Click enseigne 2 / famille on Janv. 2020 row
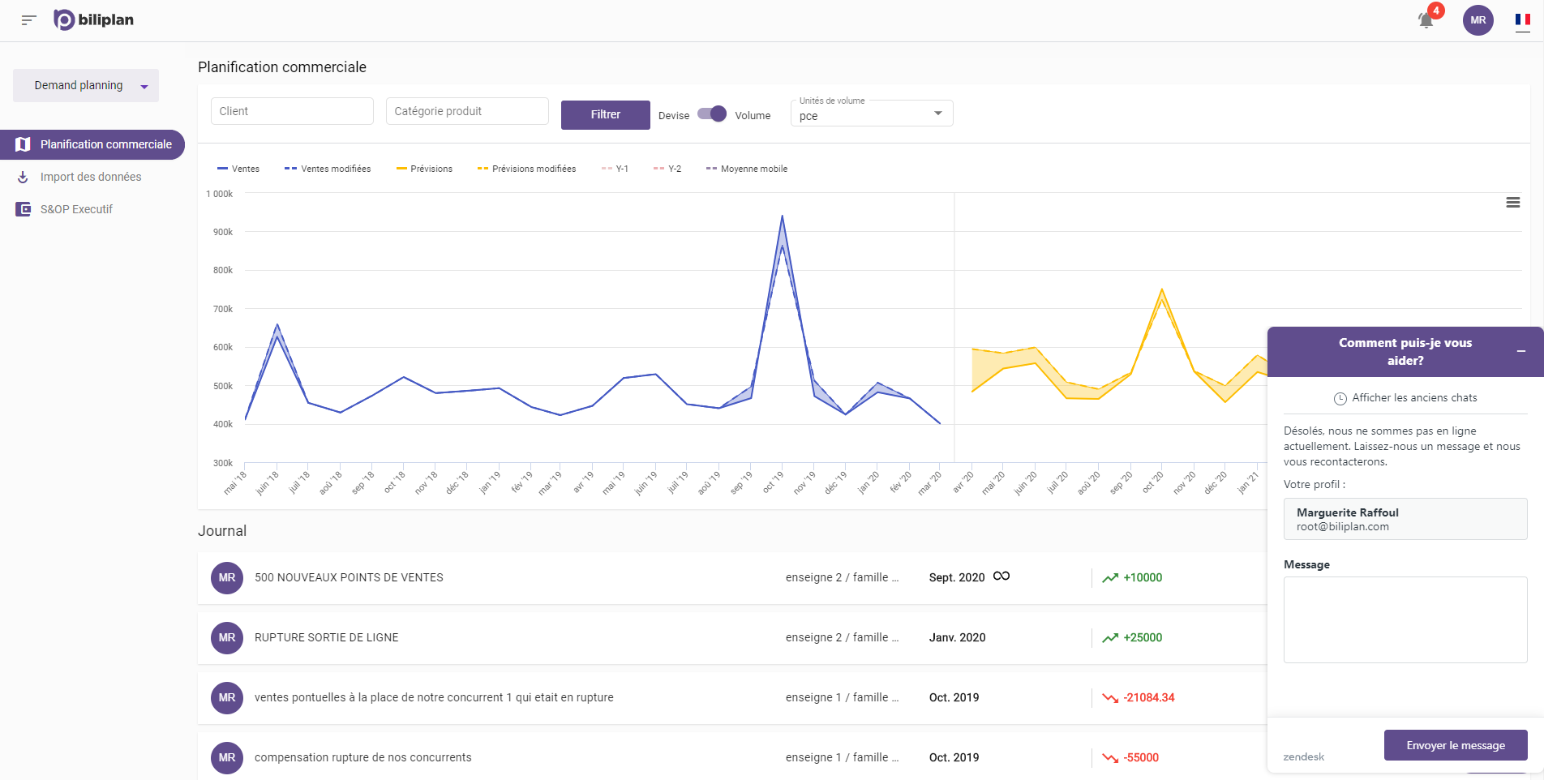 tap(842, 638)
